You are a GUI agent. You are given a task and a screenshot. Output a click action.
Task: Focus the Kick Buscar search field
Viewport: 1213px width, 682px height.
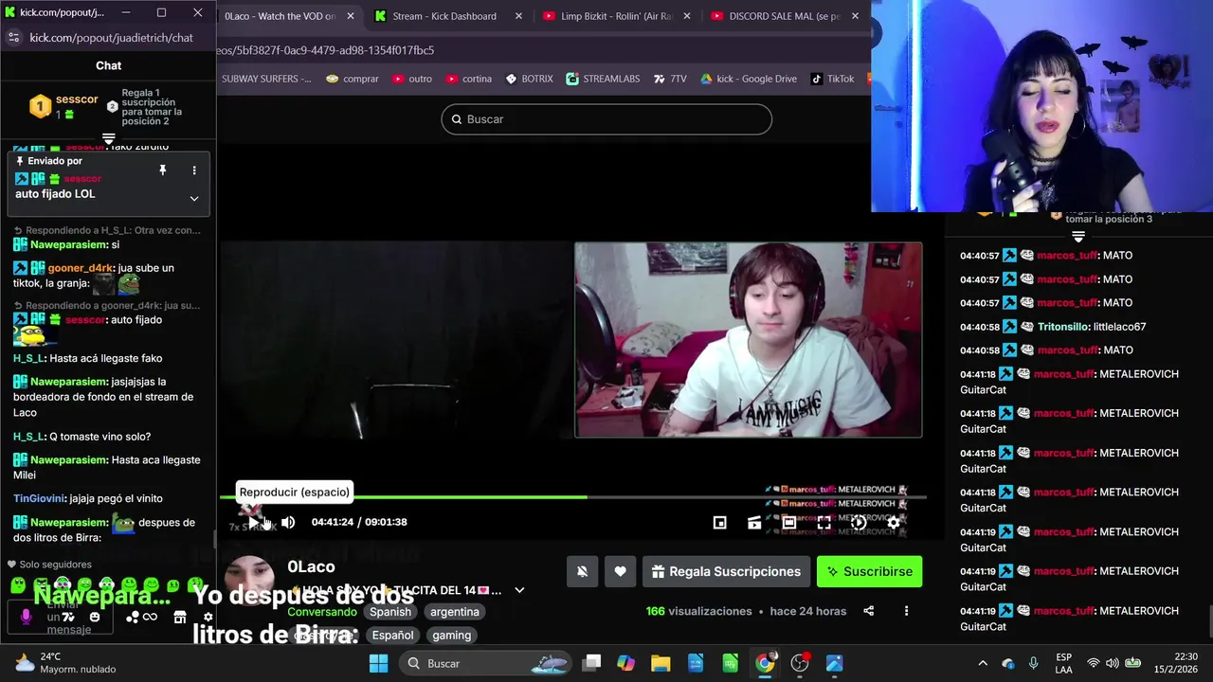606,119
